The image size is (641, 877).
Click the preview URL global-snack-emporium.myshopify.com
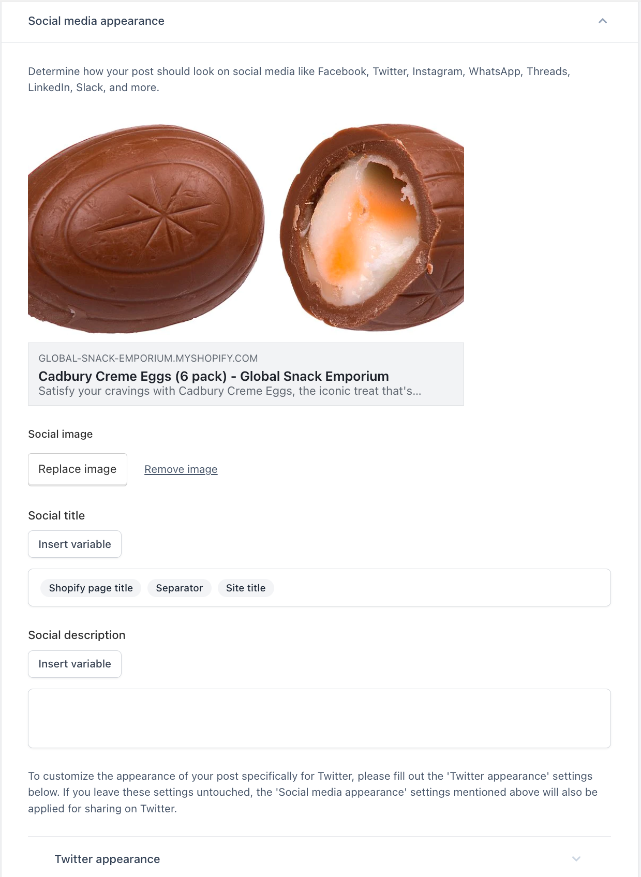pos(148,358)
